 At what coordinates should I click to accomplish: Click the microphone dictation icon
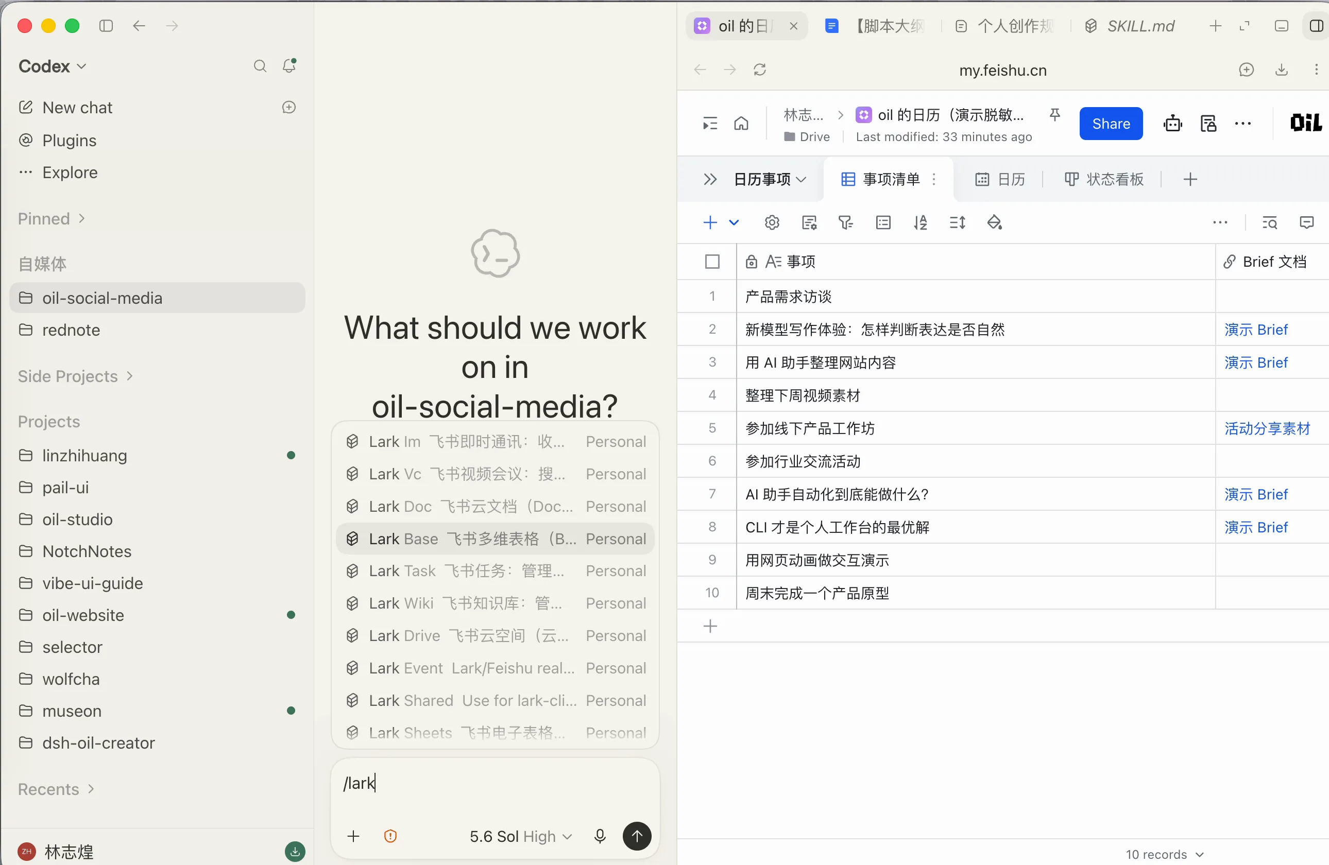pyautogui.click(x=600, y=836)
